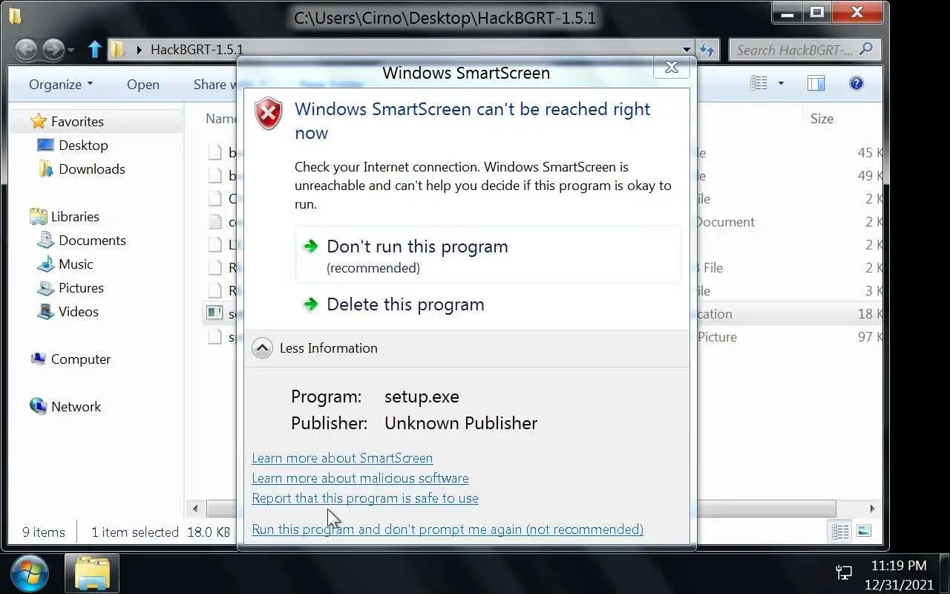This screenshot has height=594, width=950.
Task: Click Unknown Publisher text
Action: 461,423
